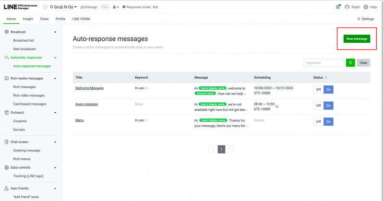Turn On the Welcome Message auto-response

328,90
